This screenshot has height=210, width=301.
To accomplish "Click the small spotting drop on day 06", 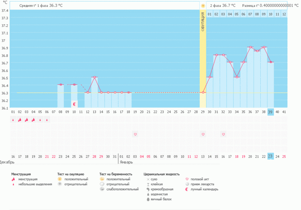I will tap(47, 120).
